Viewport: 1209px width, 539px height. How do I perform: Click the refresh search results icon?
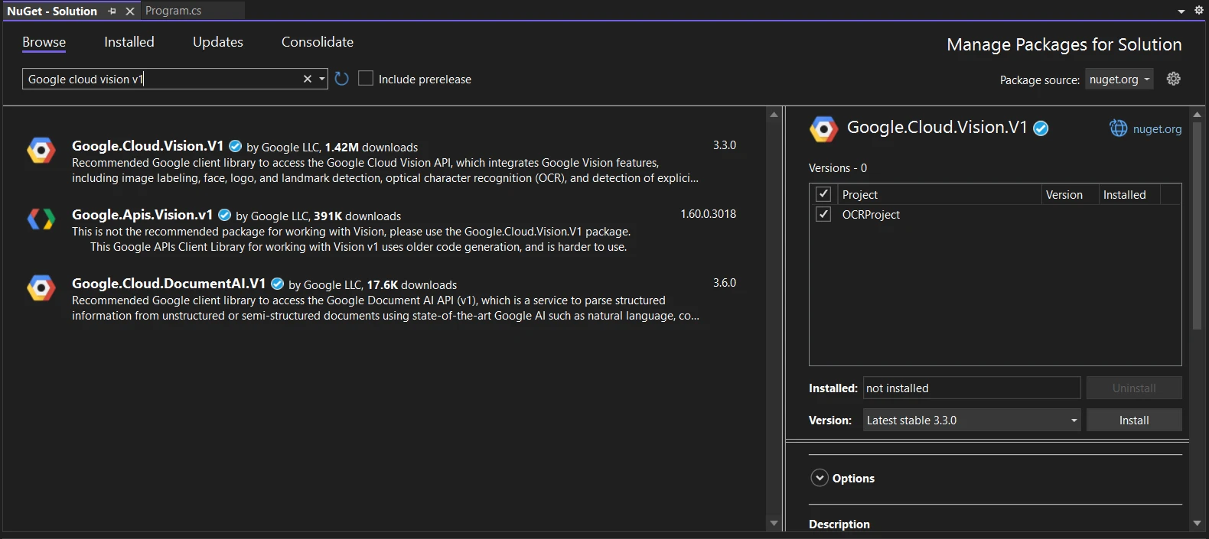tap(342, 79)
